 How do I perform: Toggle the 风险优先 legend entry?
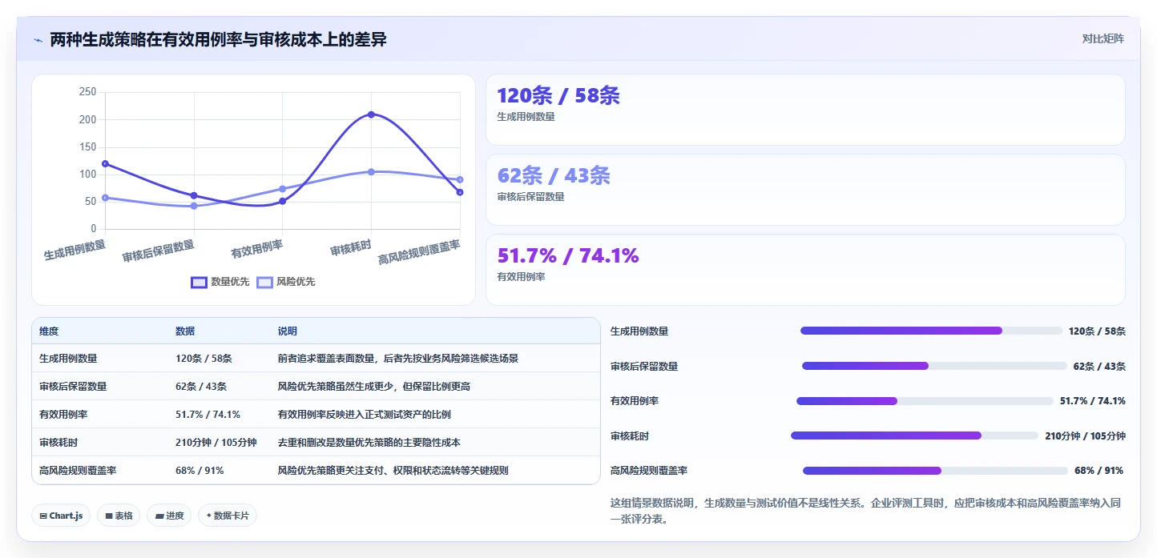(286, 282)
